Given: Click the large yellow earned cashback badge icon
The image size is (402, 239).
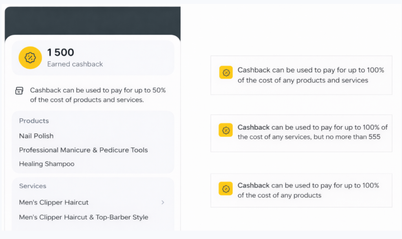Looking at the screenshot, I should (30, 58).
